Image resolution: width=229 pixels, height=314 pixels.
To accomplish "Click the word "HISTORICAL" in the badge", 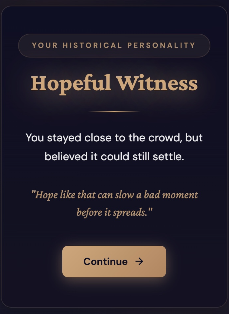I will (92, 45).
